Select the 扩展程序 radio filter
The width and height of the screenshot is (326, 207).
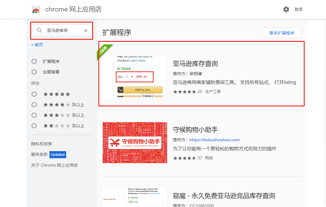(x=34, y=61)
